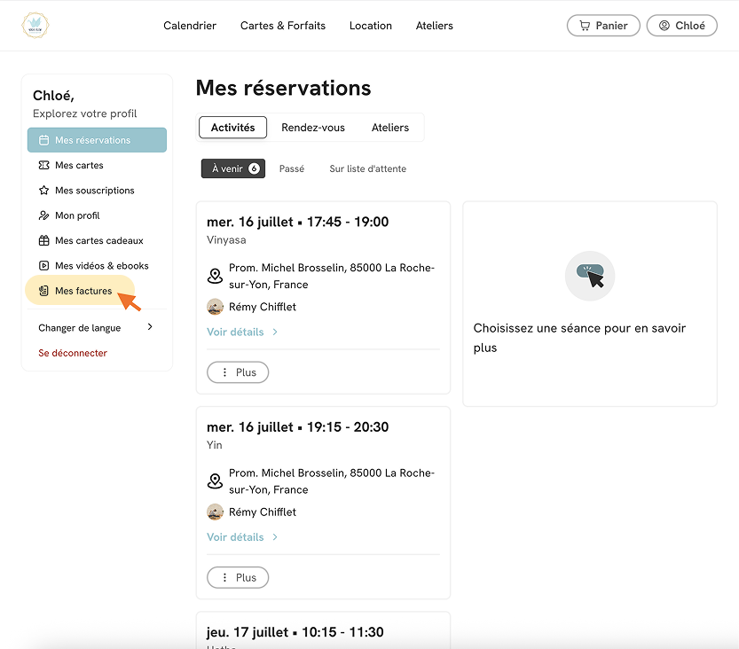This screenshot has width=739, height=649.
Task: Open Mes cartes cadeaux gift section
Action: tap(99, 240)
